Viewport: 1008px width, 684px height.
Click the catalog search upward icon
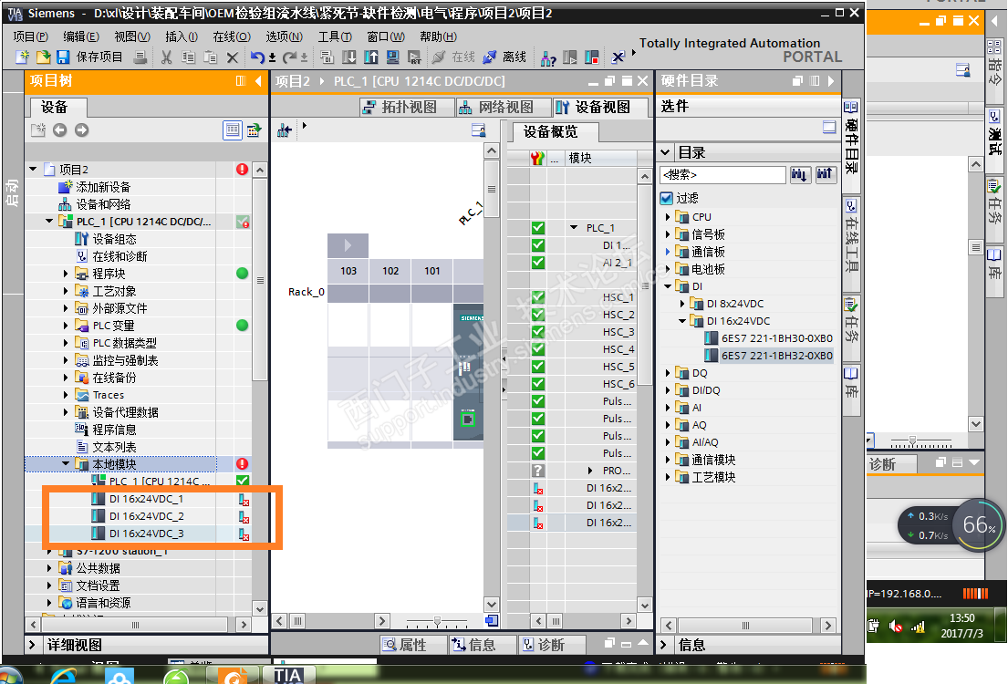[825, 174]
